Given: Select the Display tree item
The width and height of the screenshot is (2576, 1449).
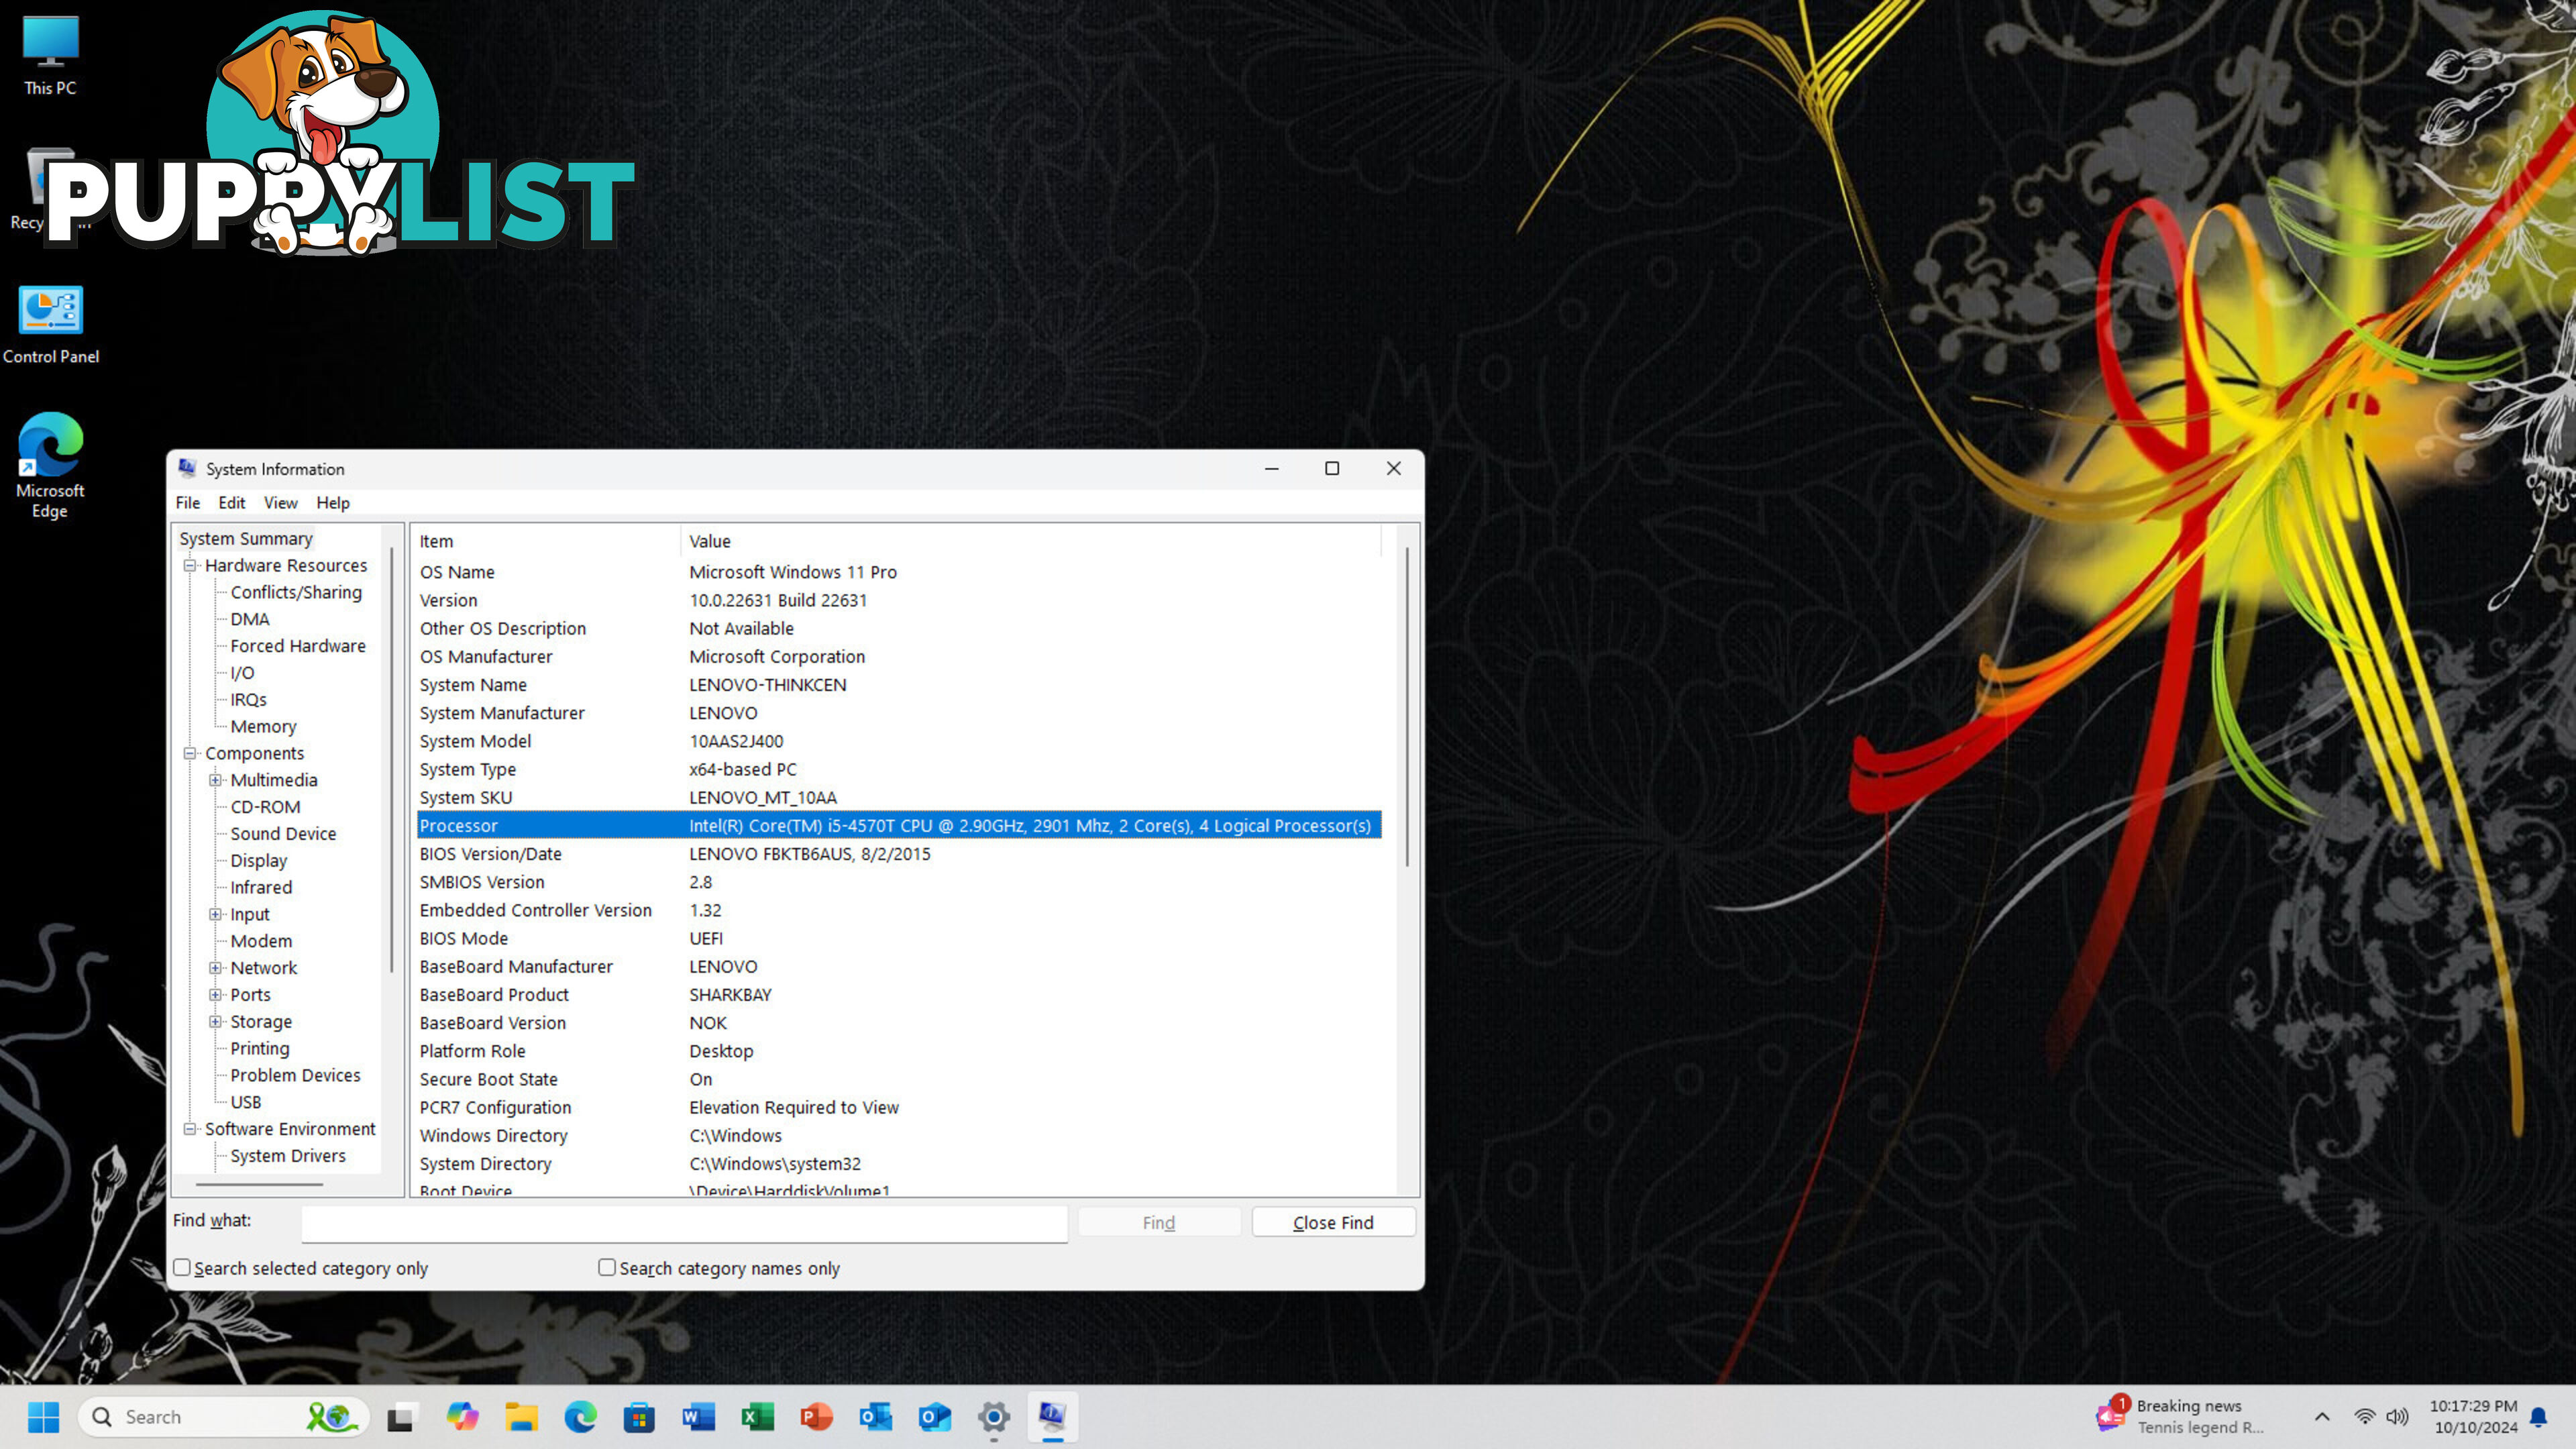Looking at the screenshot, I should (258, 860).
